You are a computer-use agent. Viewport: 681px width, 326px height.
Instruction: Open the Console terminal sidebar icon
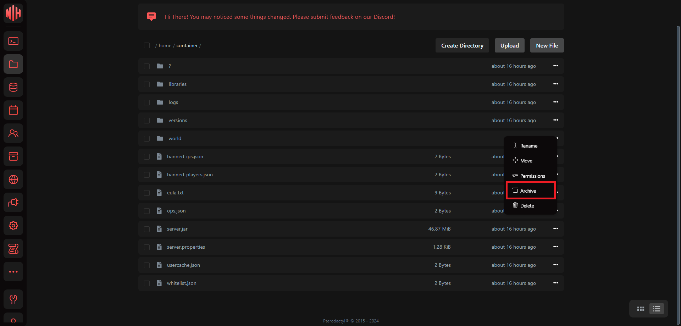13,42
